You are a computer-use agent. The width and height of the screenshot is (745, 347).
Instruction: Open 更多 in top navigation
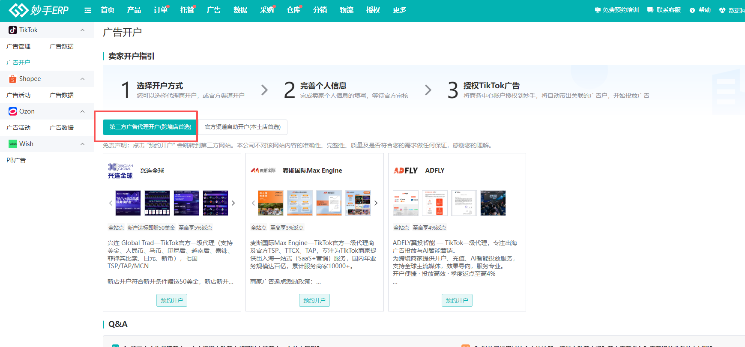(400, 10)
